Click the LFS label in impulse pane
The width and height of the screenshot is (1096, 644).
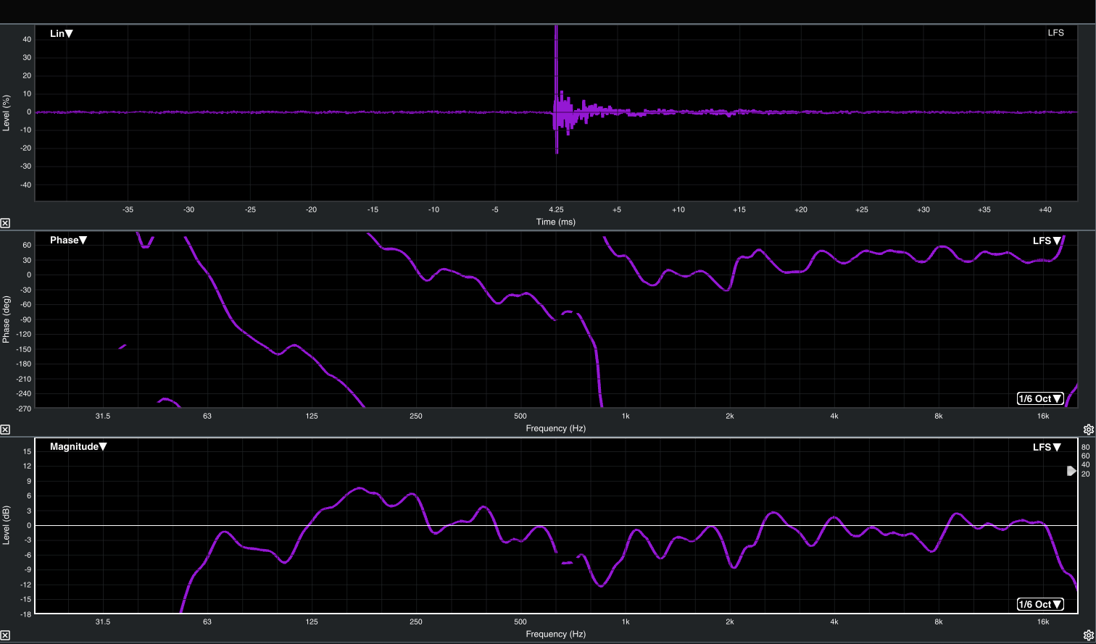1055,33
